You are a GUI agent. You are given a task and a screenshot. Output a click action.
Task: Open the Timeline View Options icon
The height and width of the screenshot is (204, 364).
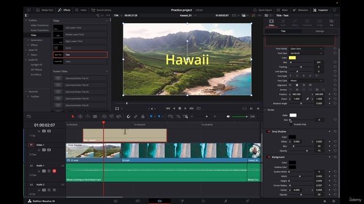tap(28, 116)
